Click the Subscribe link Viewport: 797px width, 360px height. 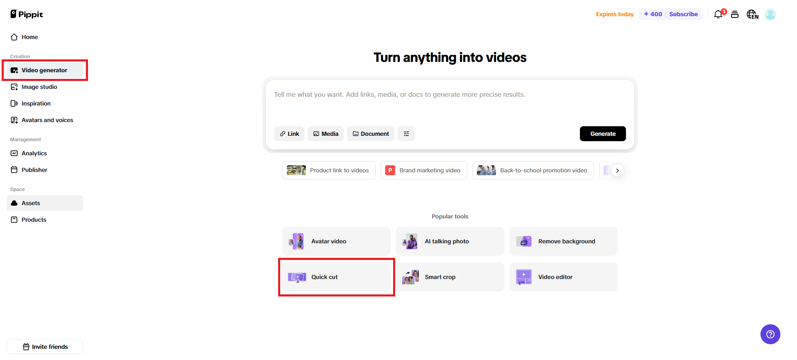pos(683,14)
